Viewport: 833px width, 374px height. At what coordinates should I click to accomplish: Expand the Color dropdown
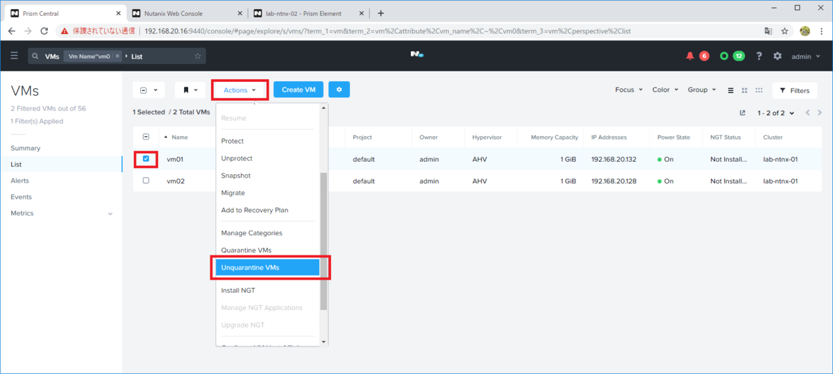pos(665,90)
